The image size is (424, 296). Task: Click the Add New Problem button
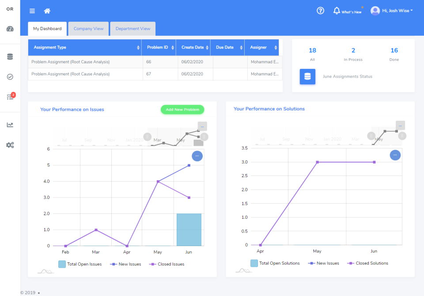pos(182,110)
